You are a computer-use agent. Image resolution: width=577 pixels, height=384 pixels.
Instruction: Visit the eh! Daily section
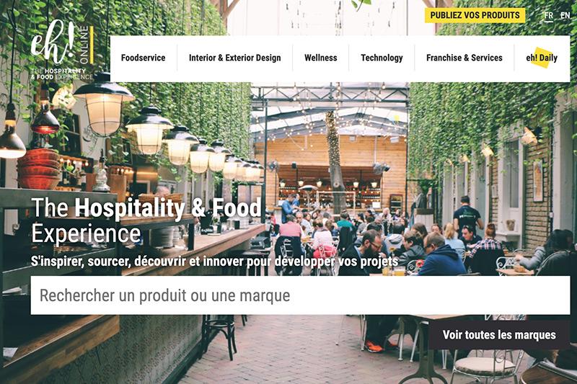(542, 58)
